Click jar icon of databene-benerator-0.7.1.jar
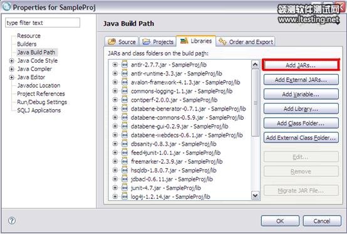 125,109
